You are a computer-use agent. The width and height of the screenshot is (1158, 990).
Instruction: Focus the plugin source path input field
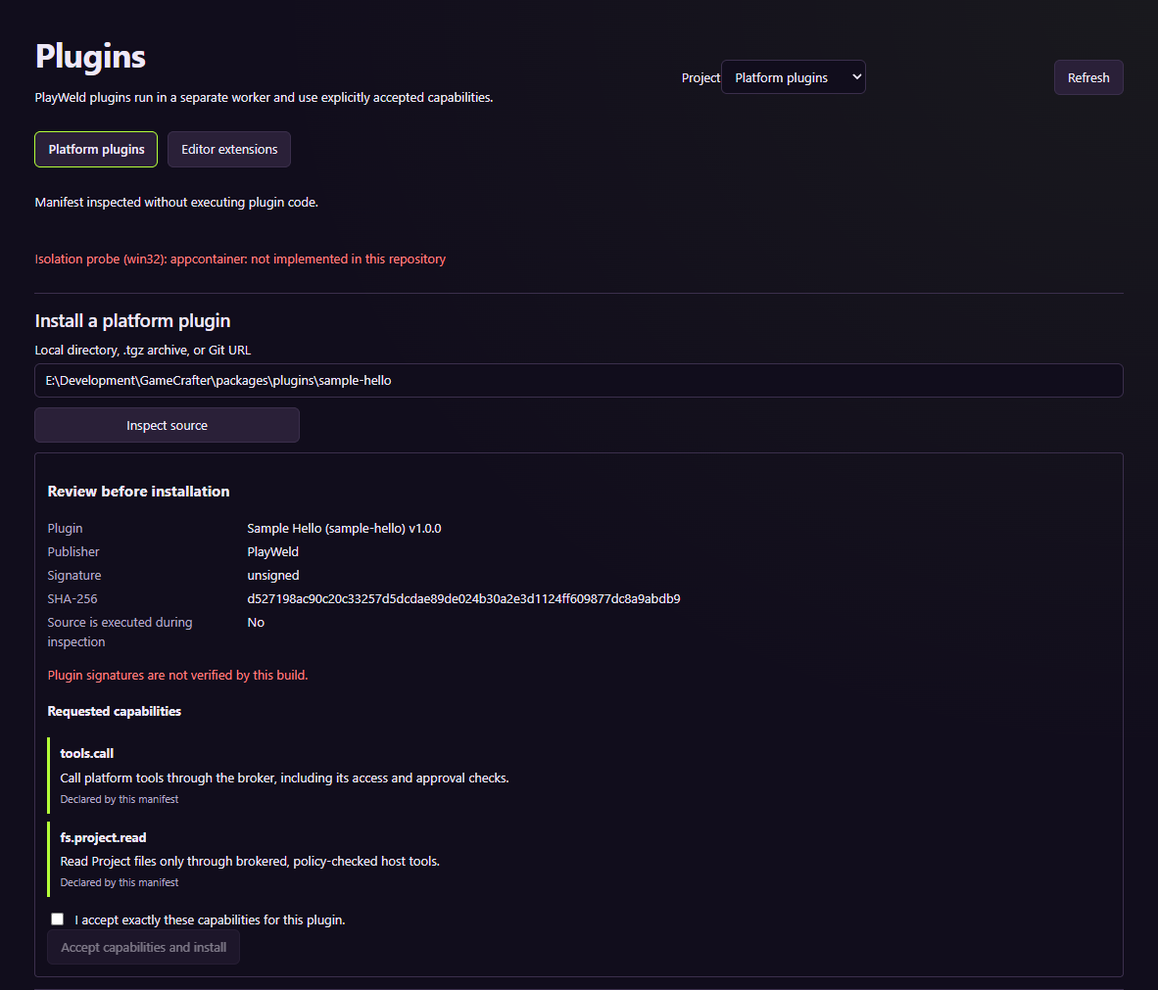[x=578, y=380]
